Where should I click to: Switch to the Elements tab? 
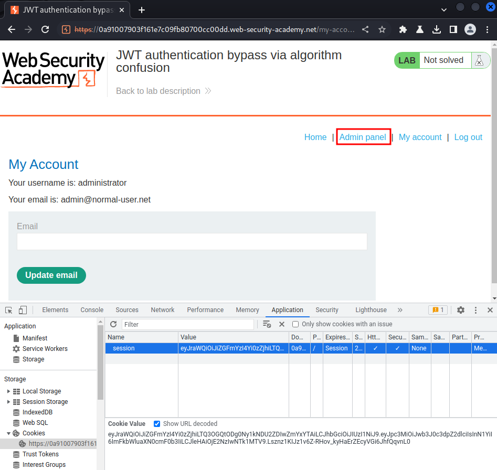click(x=55, y=310)
